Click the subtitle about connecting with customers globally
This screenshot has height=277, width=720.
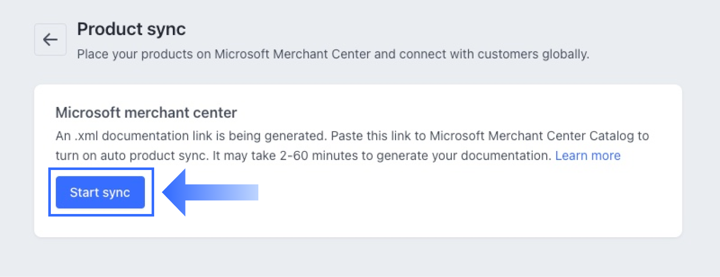pos(333,54)
